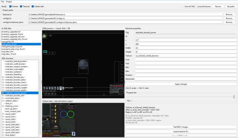Open the File menu
Image resolution: width=238 pixels, height=138 pixels.
(3, 1)
